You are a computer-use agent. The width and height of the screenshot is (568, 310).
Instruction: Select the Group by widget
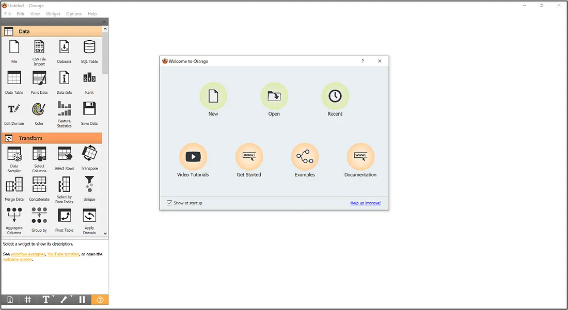(x=39, y=220)
